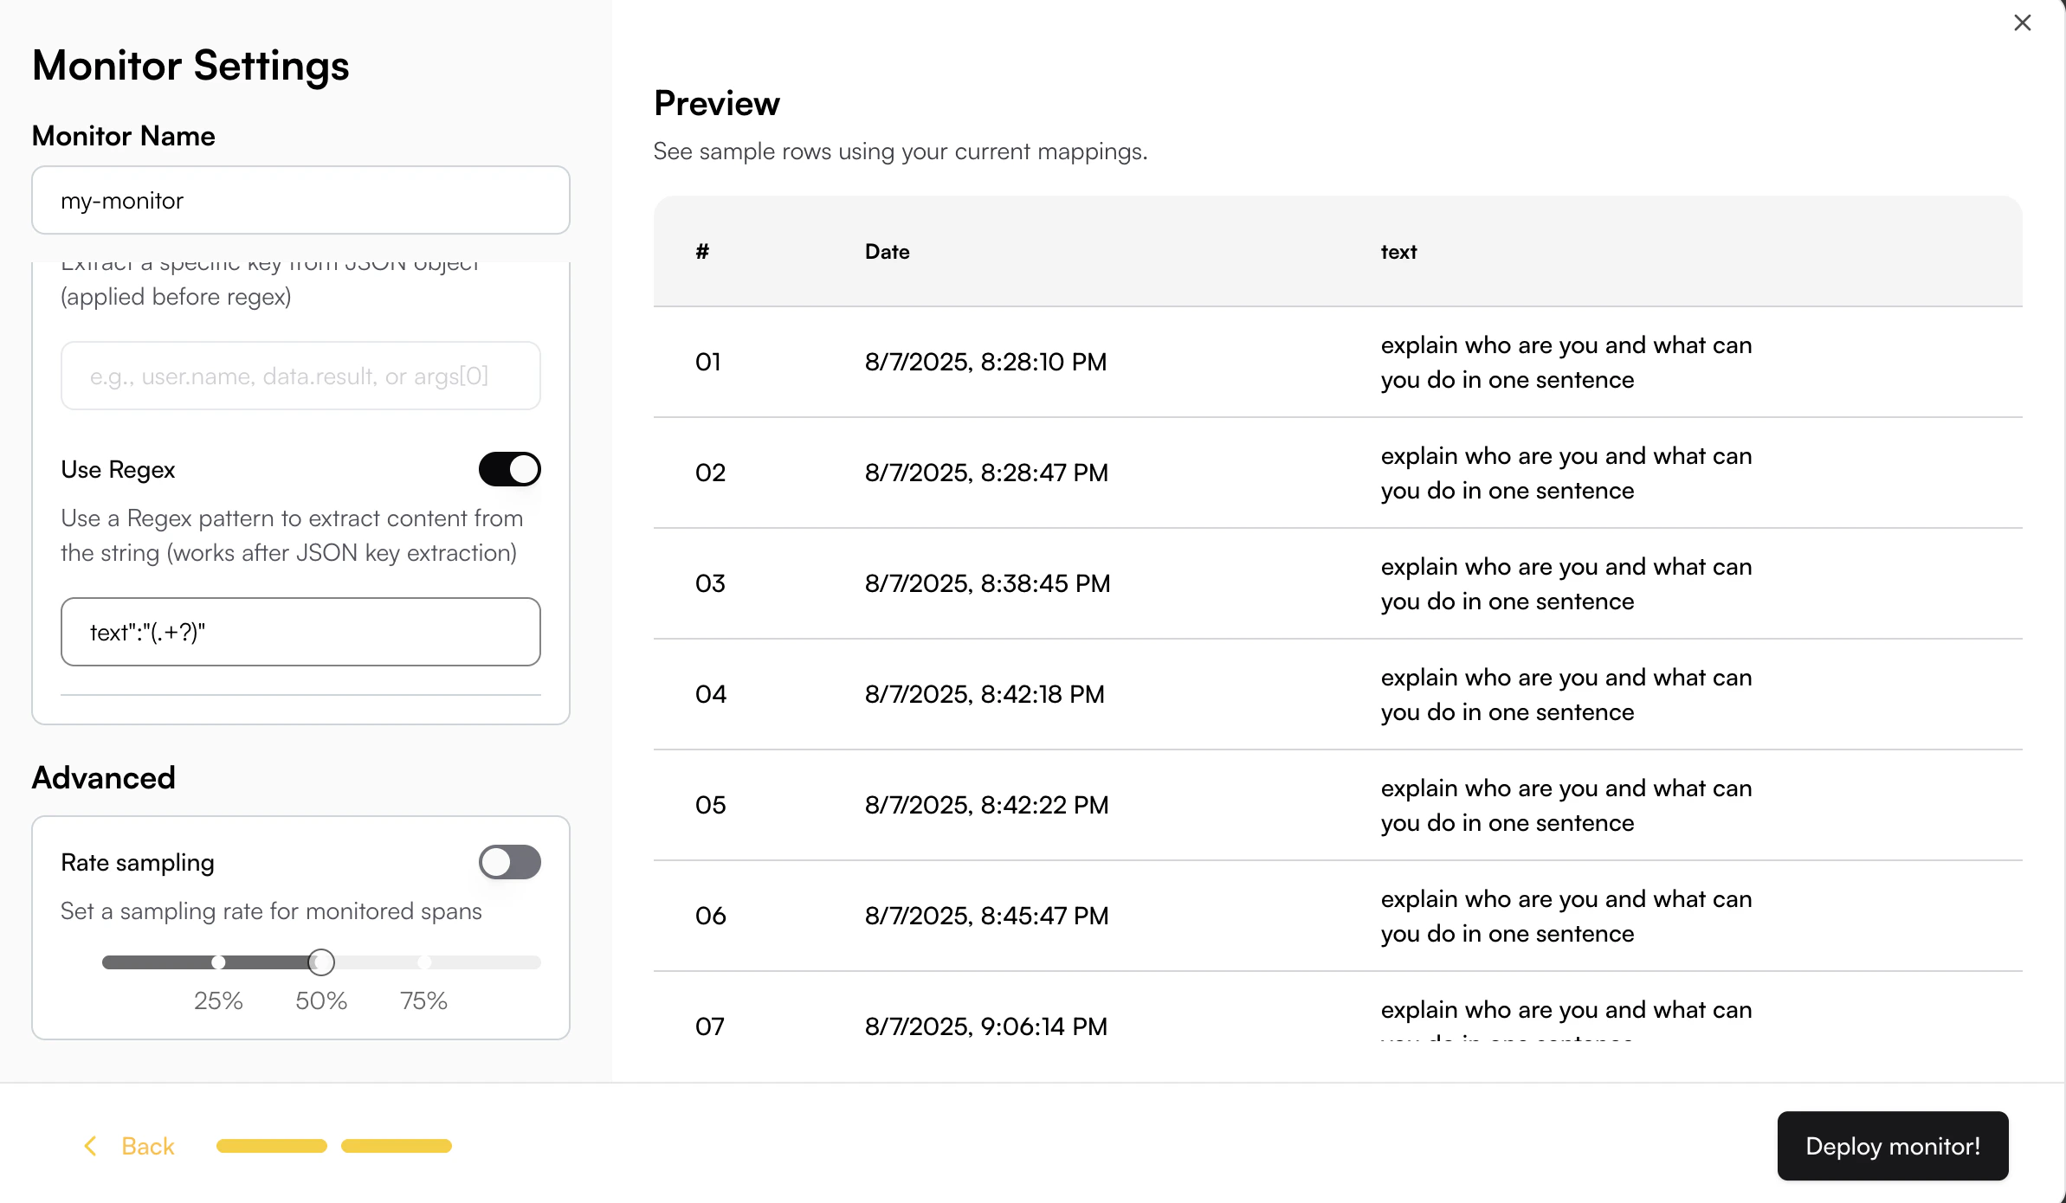Toggle off the Use Regex switch
This screenshot has width=2066, height=1203.
[x=509, y=469]
